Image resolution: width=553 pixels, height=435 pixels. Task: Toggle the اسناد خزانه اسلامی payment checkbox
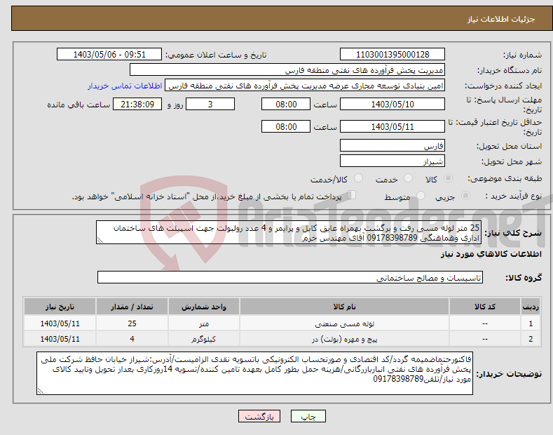[351, 195]
